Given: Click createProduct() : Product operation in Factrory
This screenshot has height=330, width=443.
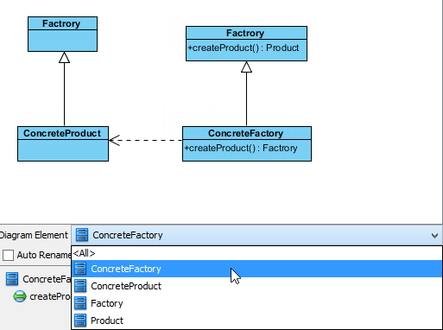Looking at the screenshot, I should click(244, 48).
